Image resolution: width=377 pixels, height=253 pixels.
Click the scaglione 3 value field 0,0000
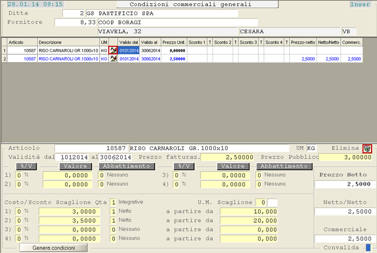[69, 230]
